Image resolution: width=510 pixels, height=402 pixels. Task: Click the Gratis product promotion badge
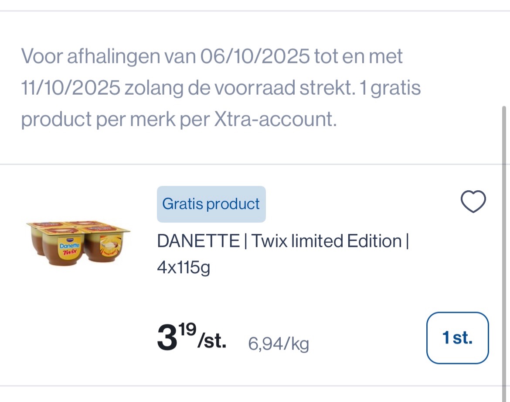(x=211, y=204)
